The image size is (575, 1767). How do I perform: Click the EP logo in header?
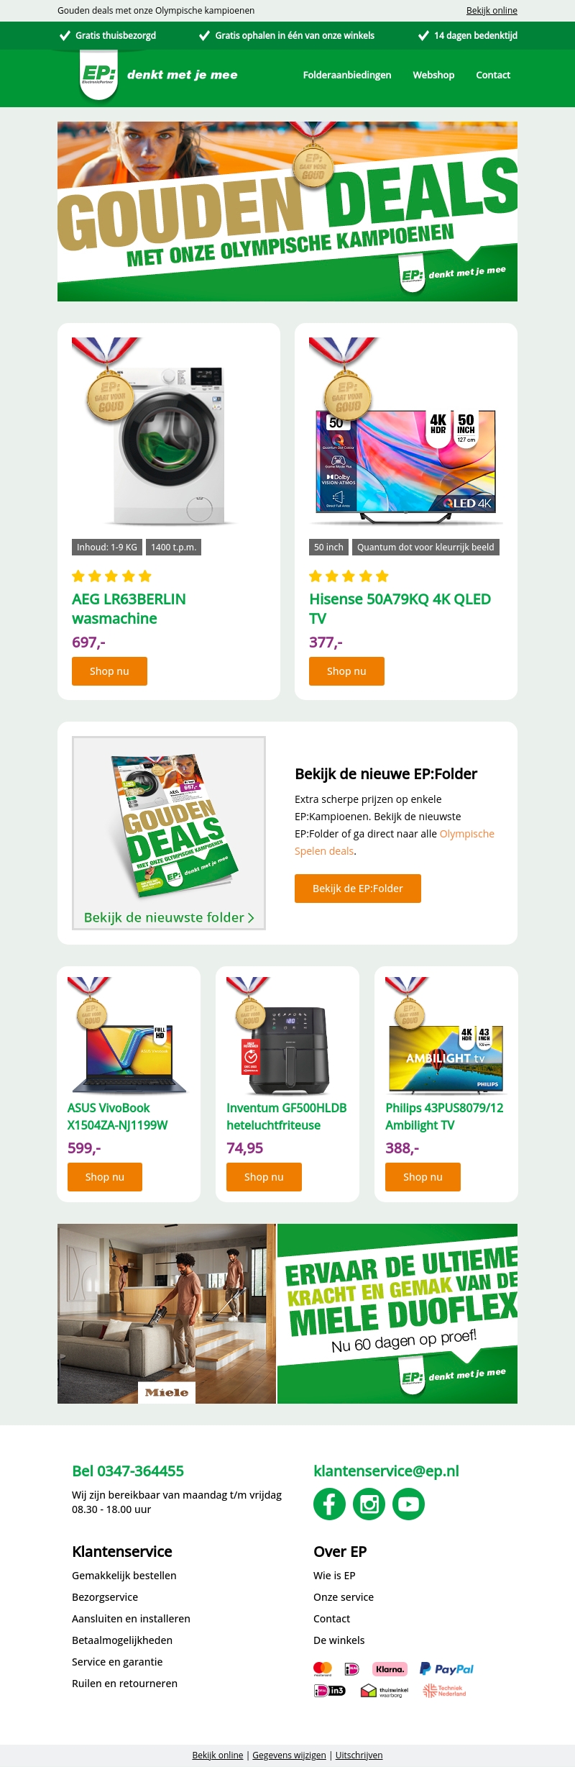tap(98, 75)
